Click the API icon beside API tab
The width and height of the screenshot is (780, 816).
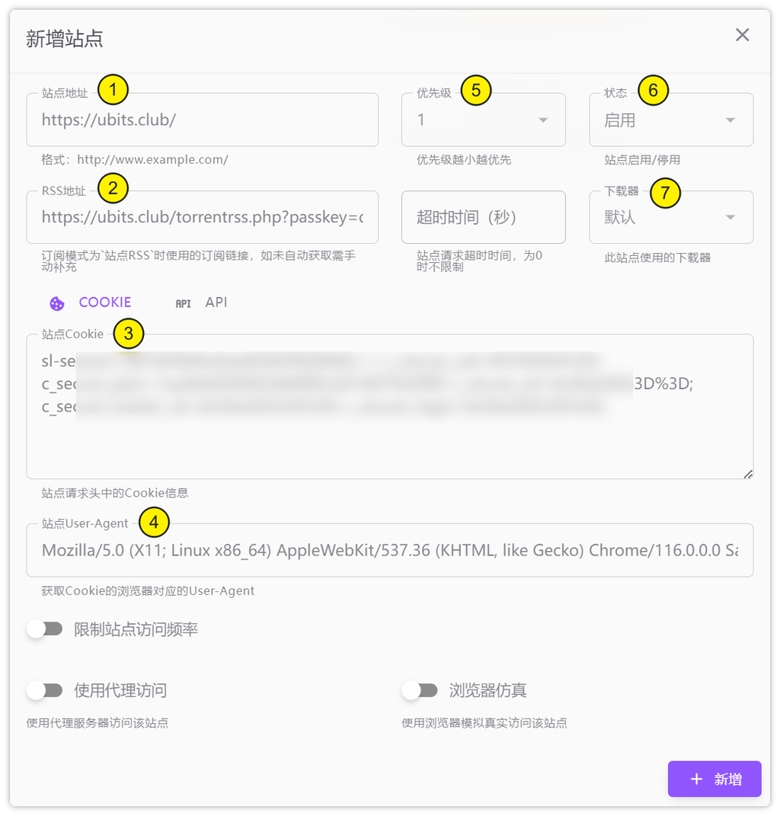pyautogui.click(x=183, y=303)
